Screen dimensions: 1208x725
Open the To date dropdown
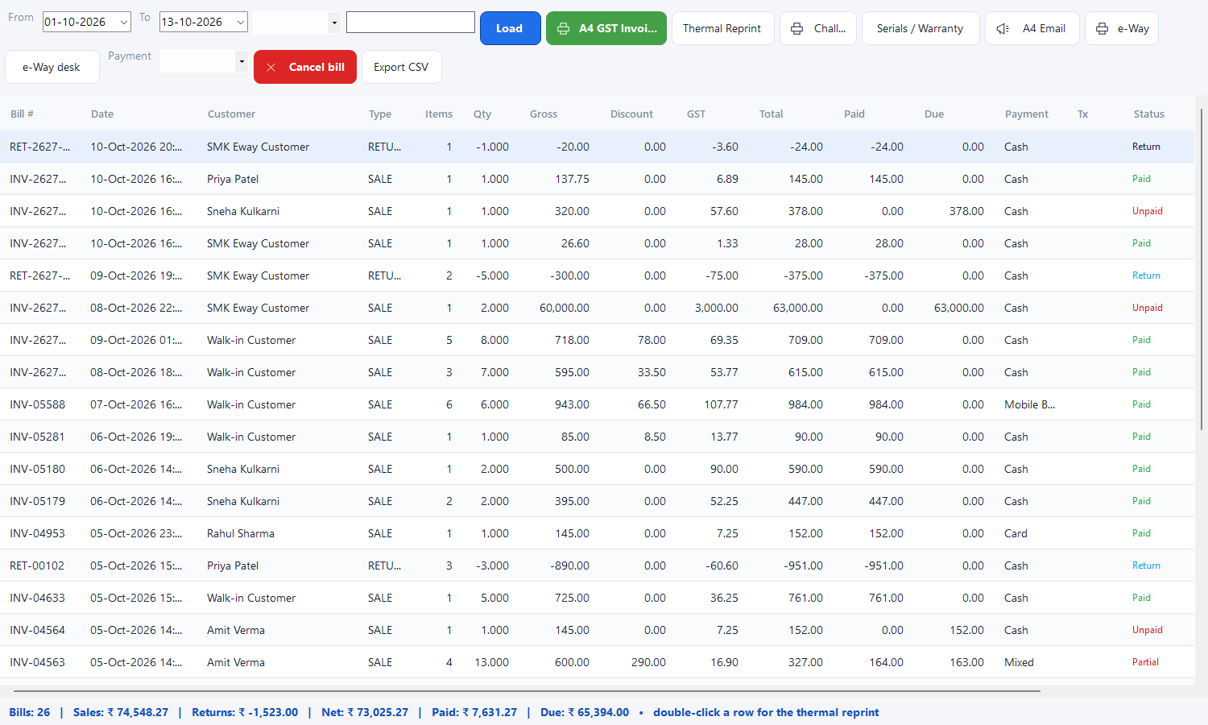tap(241, 23)
